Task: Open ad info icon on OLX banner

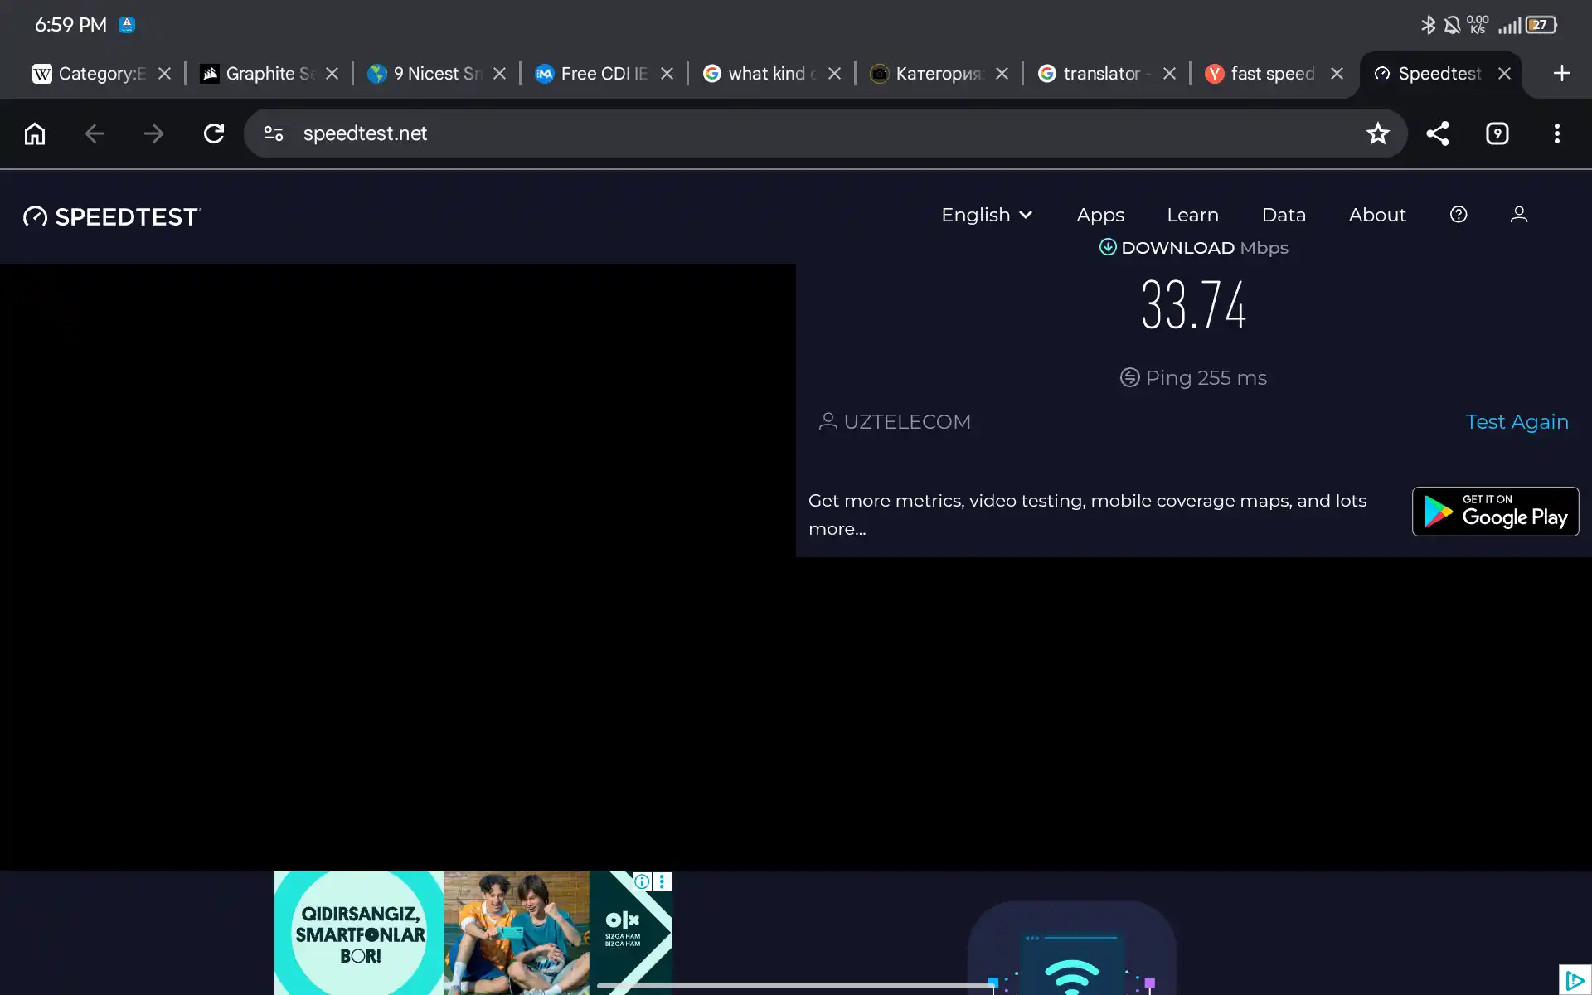Action: [642, 881]
